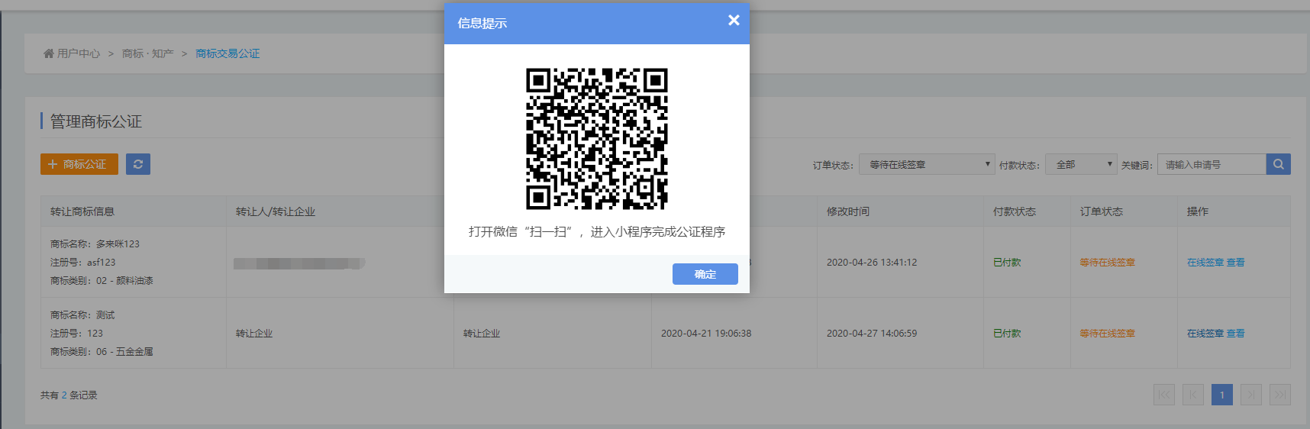Click 在线签章 for the 多来咪123 row
Screen dimensions: 1310x429
(x=1205, y=263)
